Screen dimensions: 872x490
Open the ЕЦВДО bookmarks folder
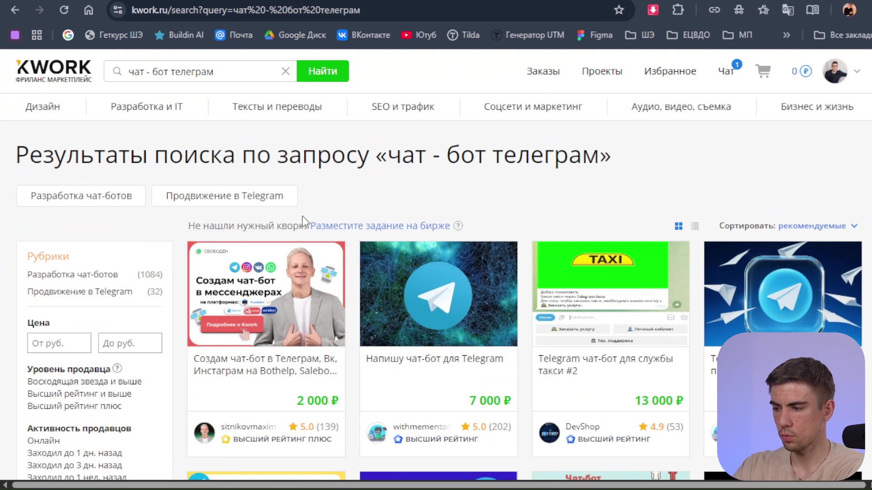pyautogui.click(x=688, y=35)
